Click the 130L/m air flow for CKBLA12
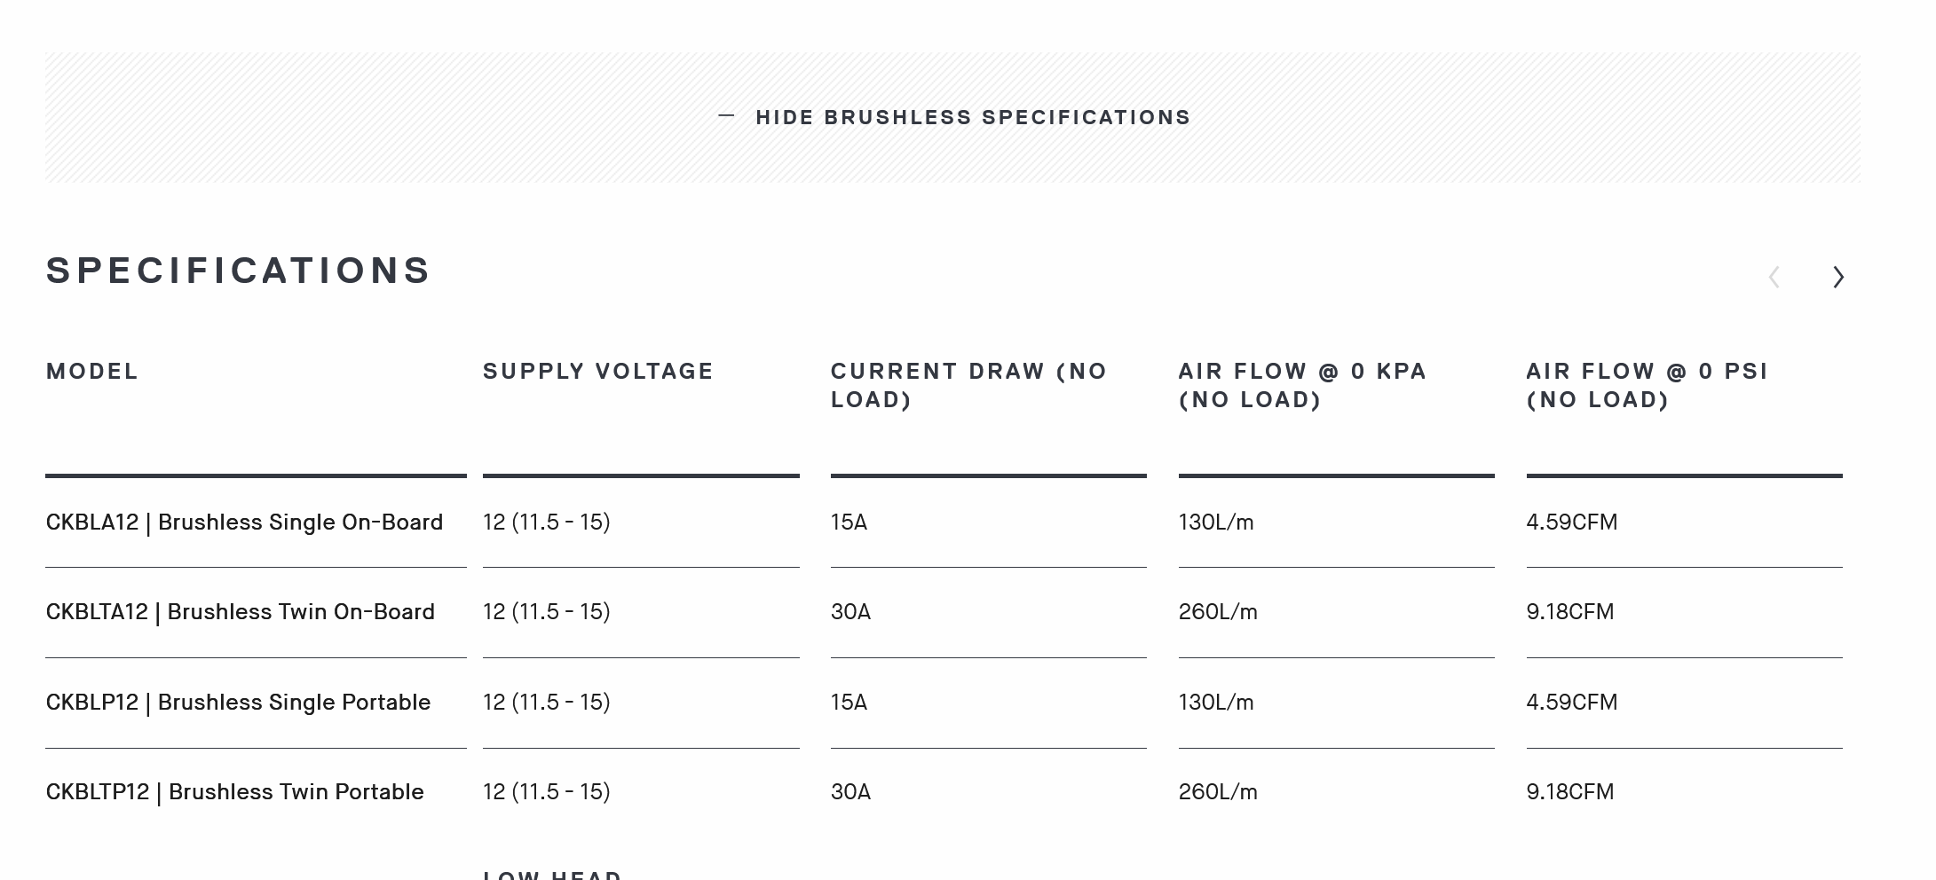The image size is (1936, 880). point(1216,522)
